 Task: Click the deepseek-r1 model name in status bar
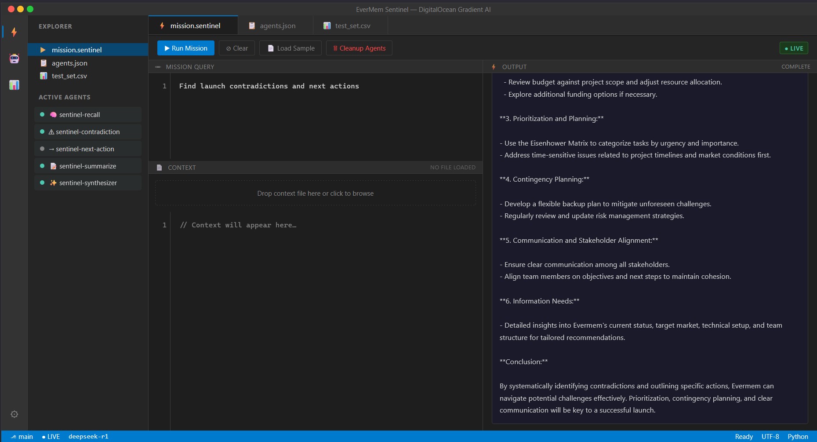[x=88, y=437]
